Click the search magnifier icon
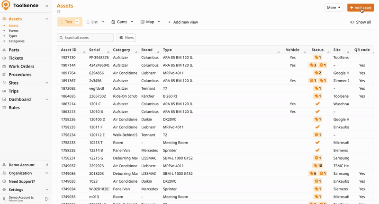Image resolution: width=379 pixels, height=204 pixels. 61,38
